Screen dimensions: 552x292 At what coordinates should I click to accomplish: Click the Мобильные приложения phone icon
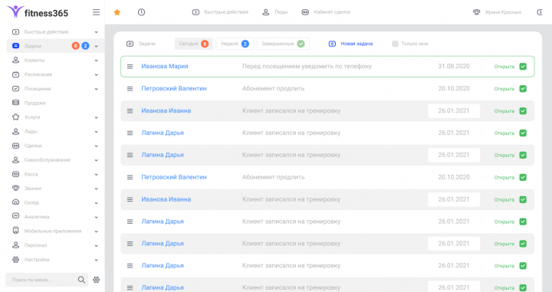click(x=15, y=231)
